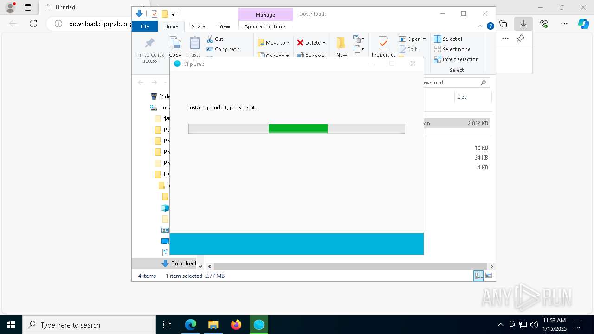Open the Move to dropdown

coord(274,43)
